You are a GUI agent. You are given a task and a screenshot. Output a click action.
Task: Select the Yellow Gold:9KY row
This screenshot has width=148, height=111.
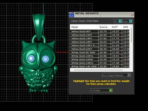point(100,31)
